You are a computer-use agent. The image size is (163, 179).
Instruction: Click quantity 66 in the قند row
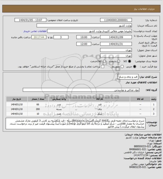(38, 104)
